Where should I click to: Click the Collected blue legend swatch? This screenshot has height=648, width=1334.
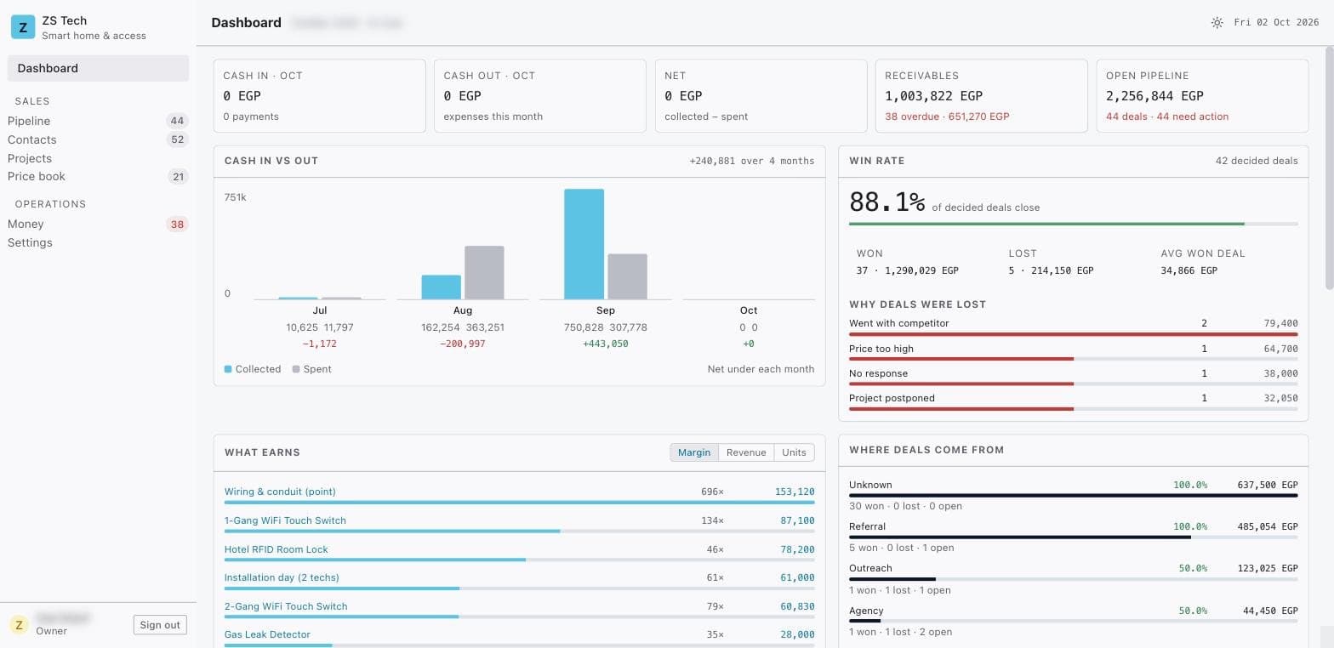(x=228, y=369)
